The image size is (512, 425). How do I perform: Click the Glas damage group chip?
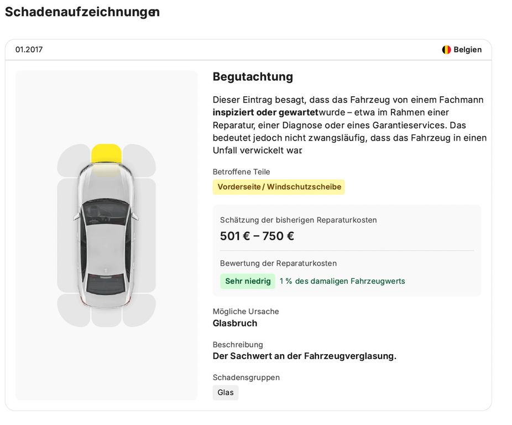pyautogui.click(x=226, y=392)
